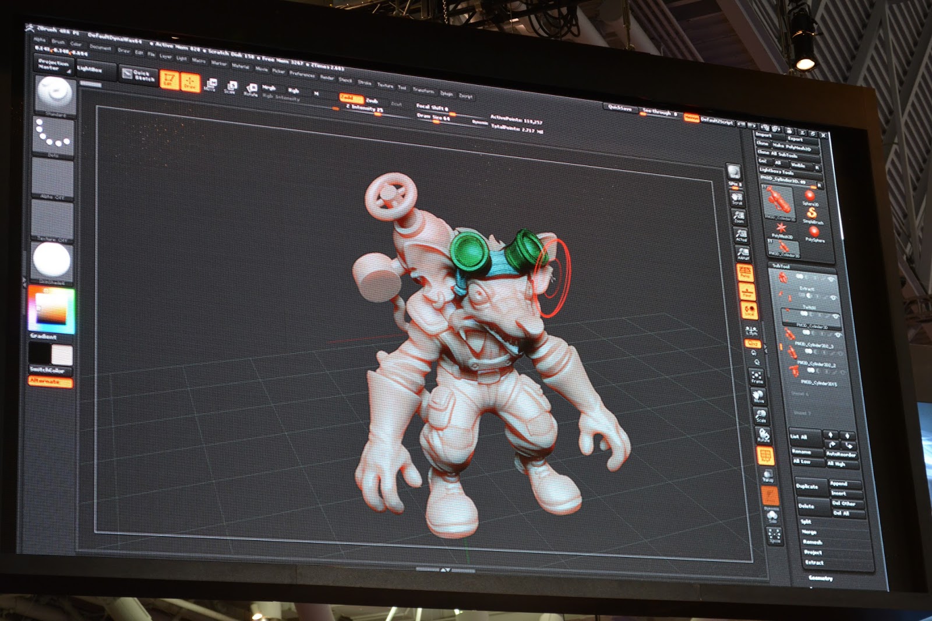Activate the Scale transform mode
The width and height of the screenshot is (932, 621).
click(x=230, y=87)
